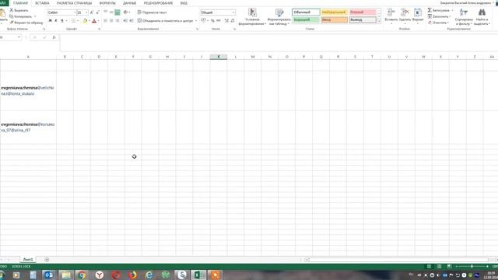Click increase decimal icon
The width and height of the screenshot is (498, 280).
tap(226, 21)
